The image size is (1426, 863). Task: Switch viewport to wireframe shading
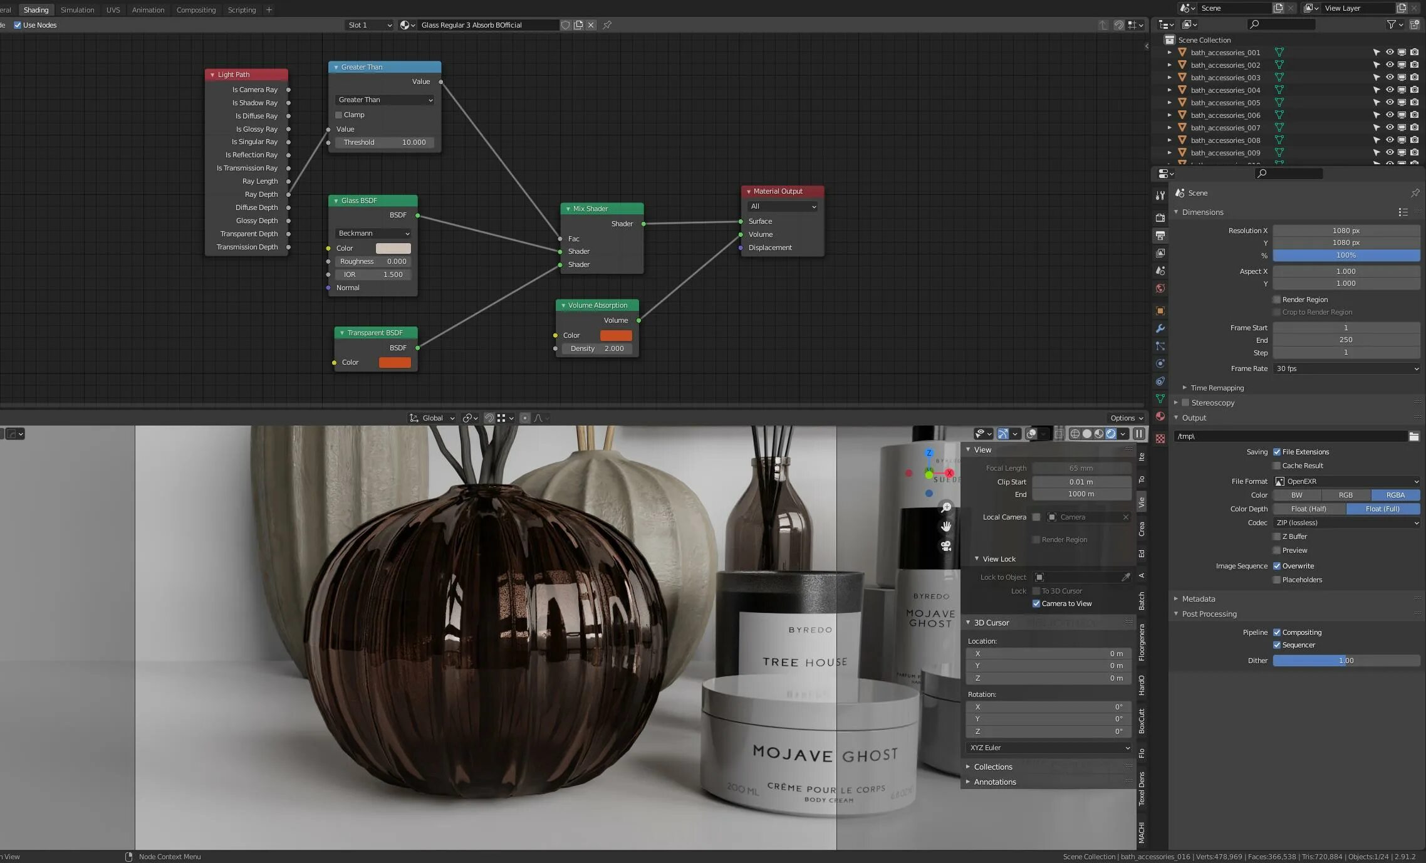(x=1075, y=434)
